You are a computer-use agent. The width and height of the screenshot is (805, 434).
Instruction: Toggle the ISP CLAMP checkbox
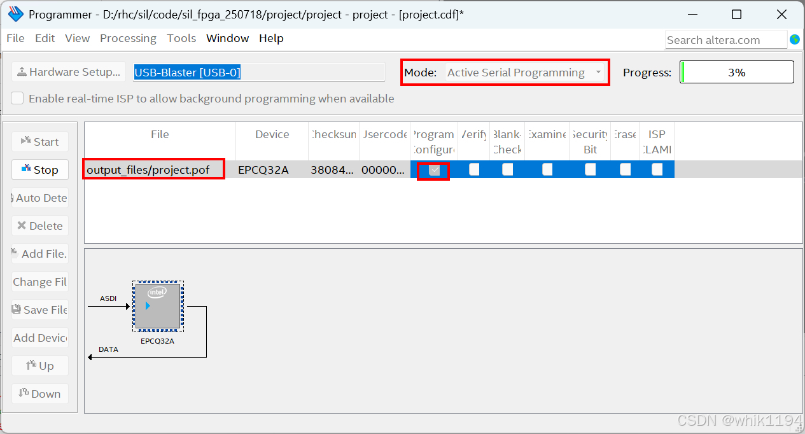657,169
